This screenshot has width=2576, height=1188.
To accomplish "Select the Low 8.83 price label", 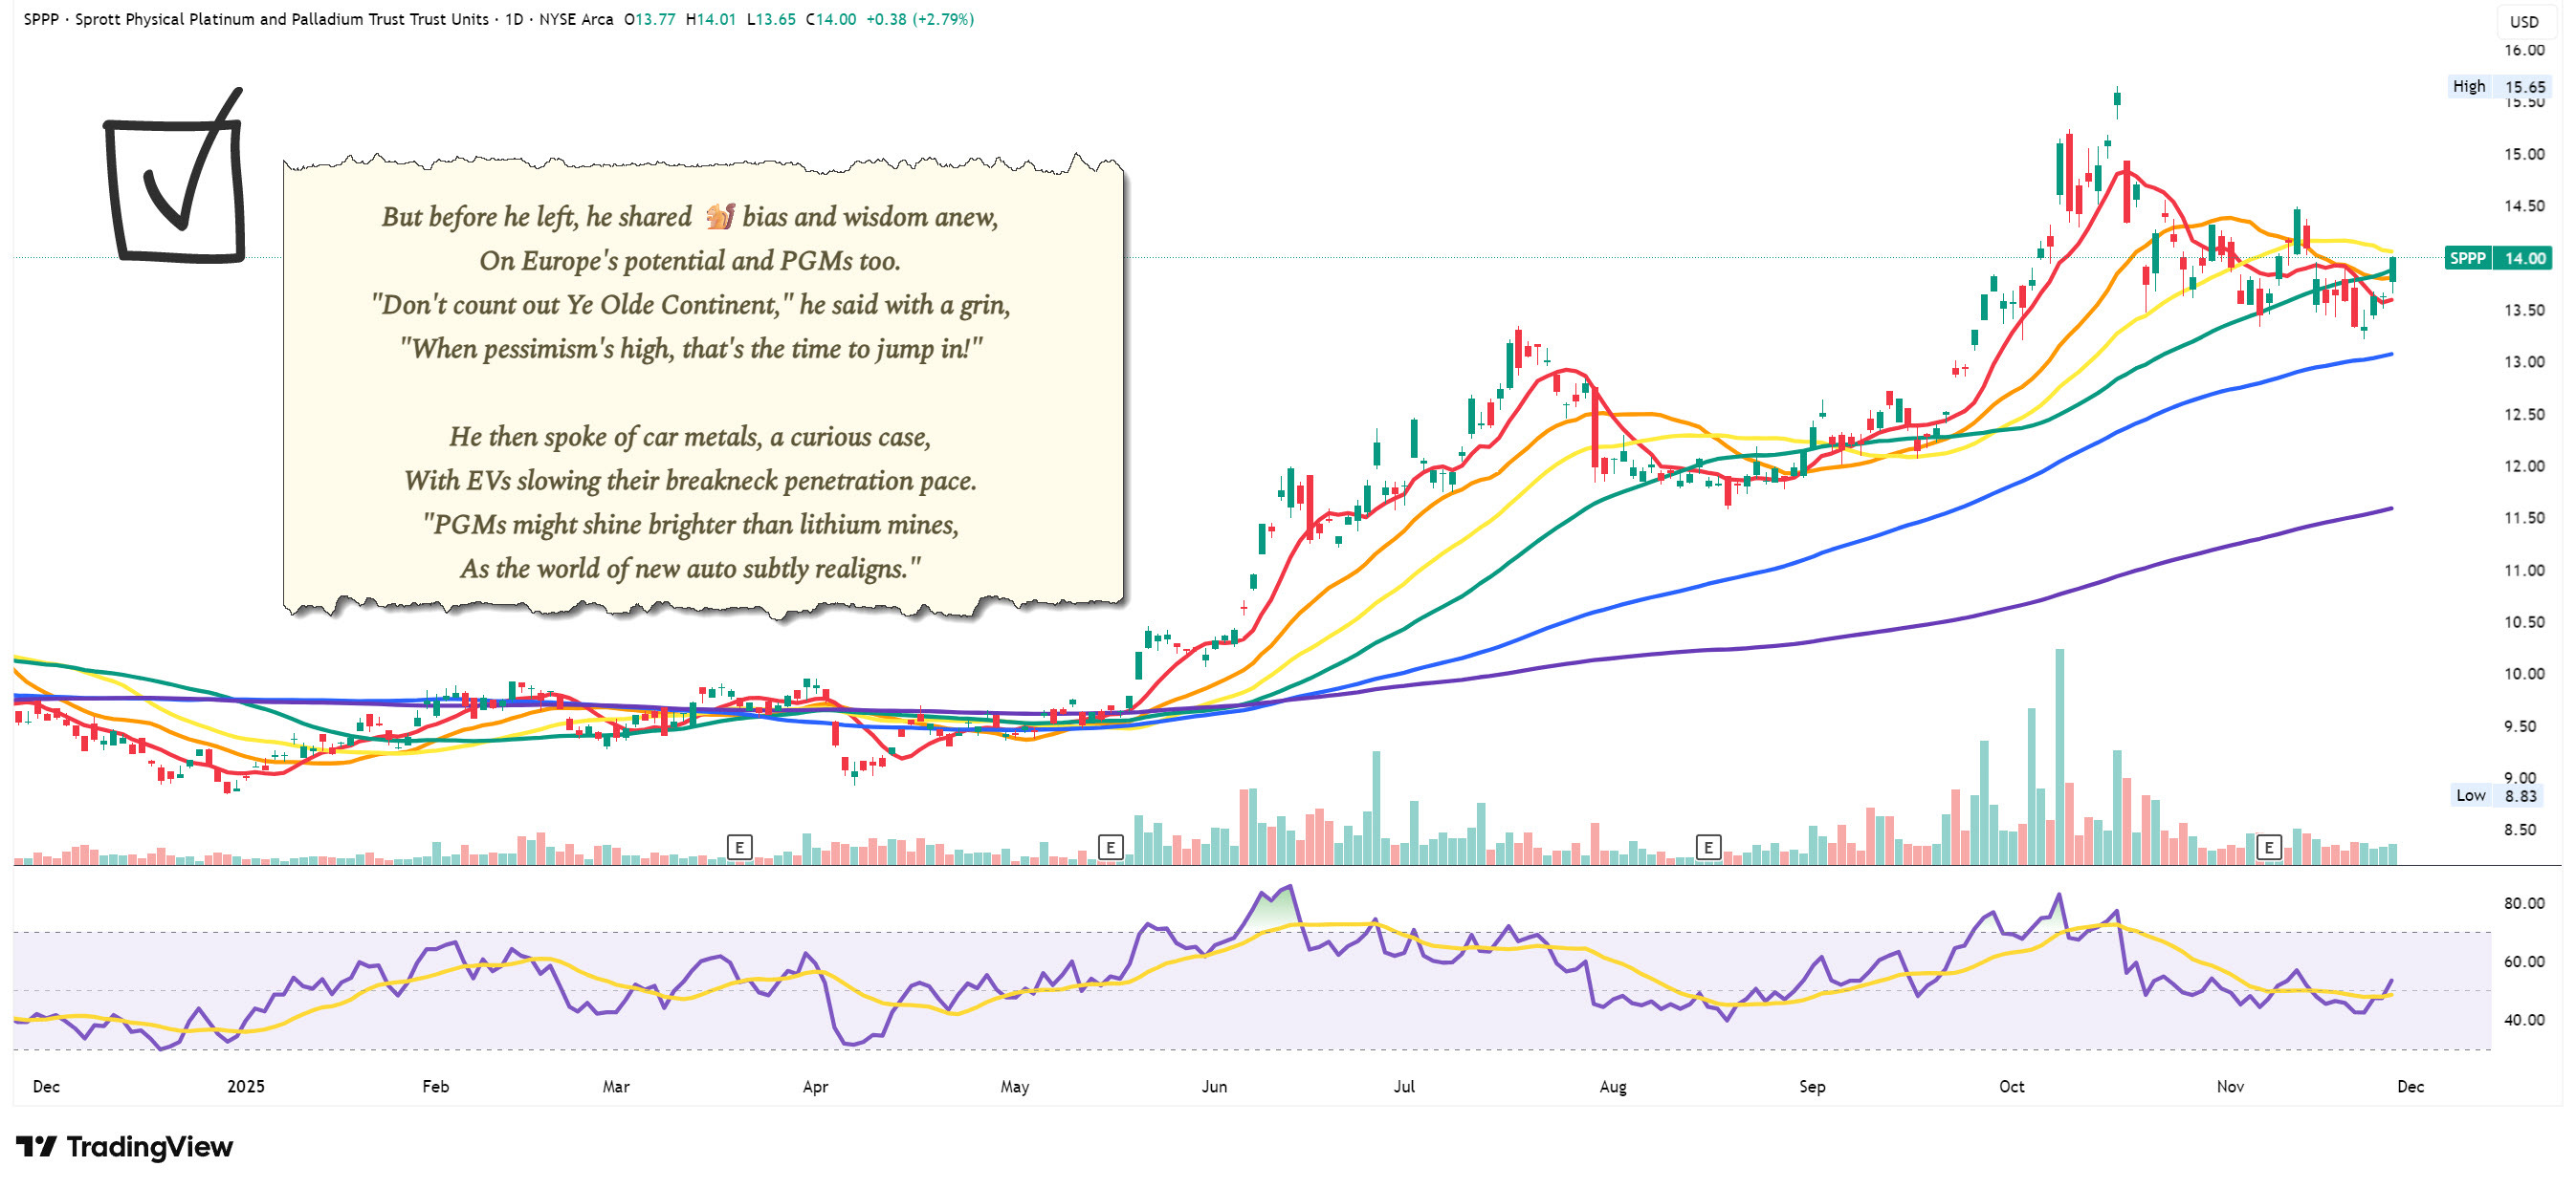I will point(2497,796).
